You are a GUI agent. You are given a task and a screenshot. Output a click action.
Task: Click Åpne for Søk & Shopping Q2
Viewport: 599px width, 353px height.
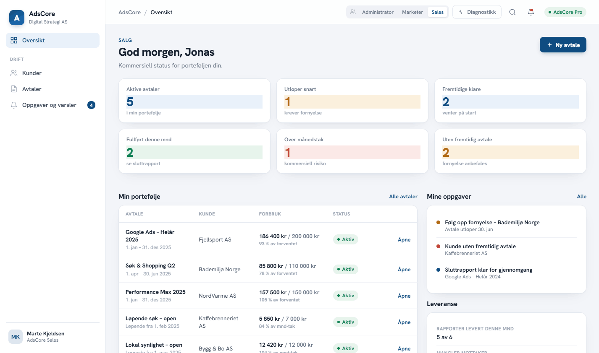[x=404, y=270]
